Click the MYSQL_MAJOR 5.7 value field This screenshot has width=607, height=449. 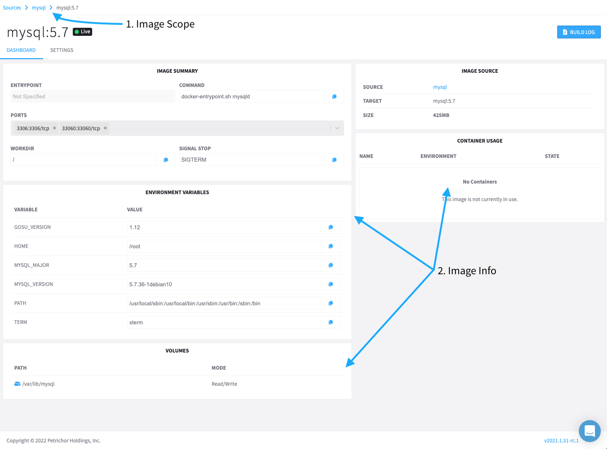click(x=224, y=265)
